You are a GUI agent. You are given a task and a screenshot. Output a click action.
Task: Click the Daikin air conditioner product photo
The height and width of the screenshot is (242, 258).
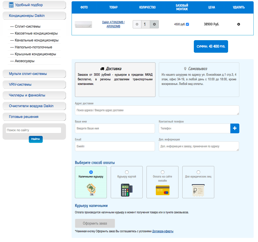tap(83, 24)
